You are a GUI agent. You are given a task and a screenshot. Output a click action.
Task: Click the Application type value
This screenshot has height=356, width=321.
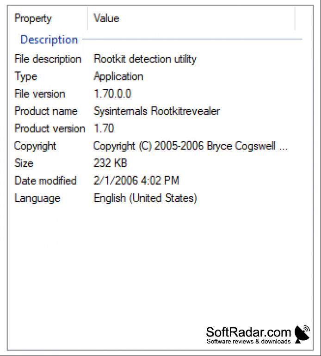pyautogui.click(x=118, y=77)
